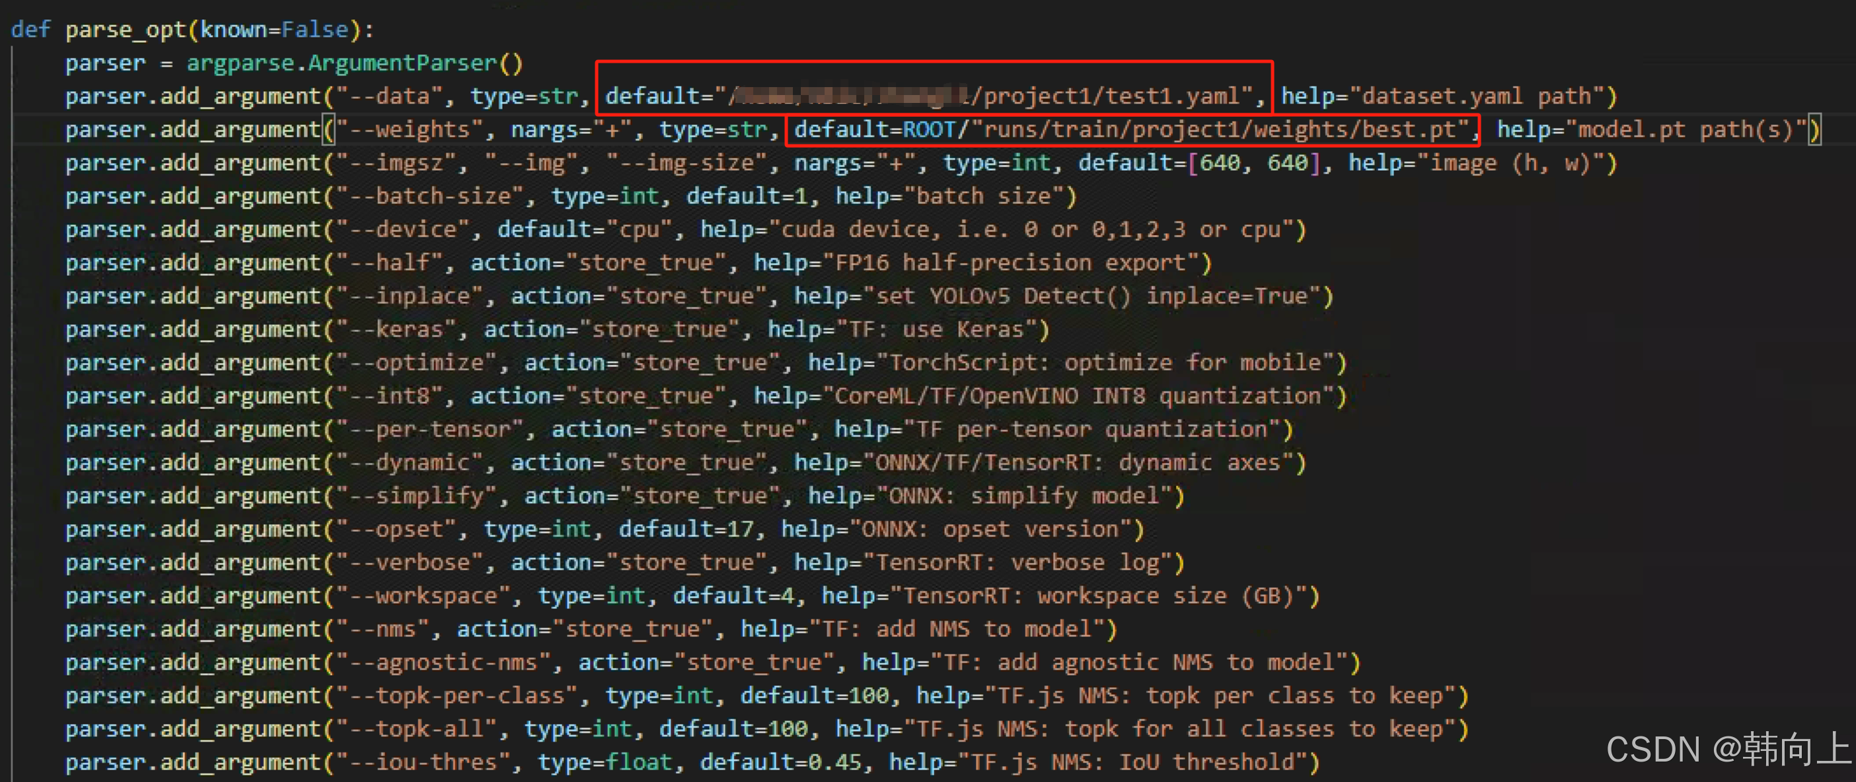1856x782 pixels.
Task: Click default=17 opset value
Action: tap(686, 529)
